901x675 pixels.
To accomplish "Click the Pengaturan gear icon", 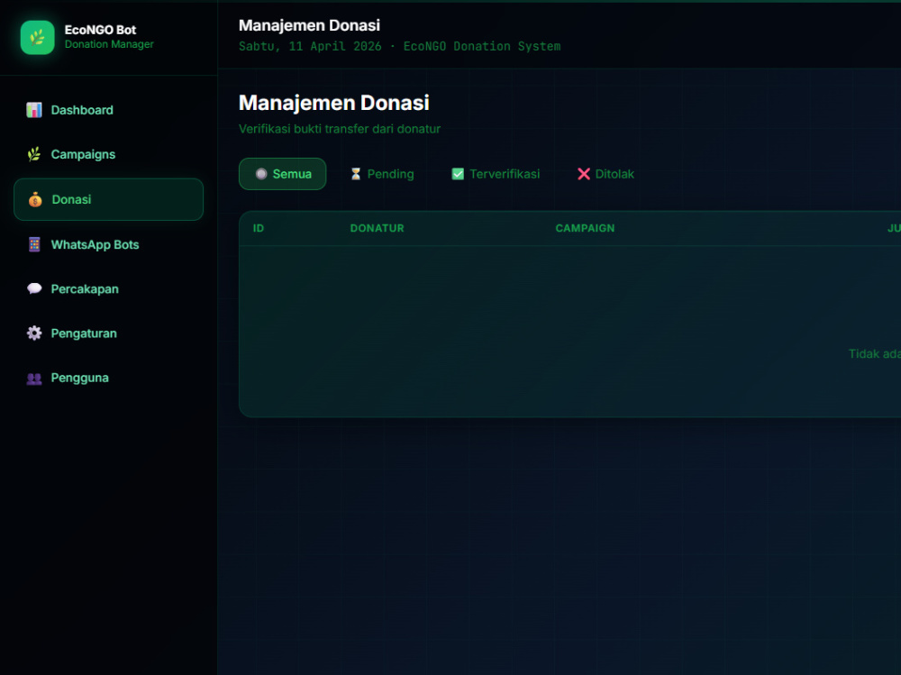I will tap(34, 333).
